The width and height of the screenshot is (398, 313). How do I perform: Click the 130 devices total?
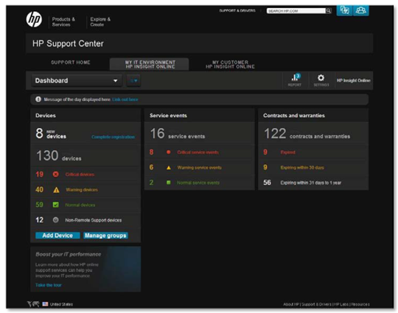[x=59, y=155]
